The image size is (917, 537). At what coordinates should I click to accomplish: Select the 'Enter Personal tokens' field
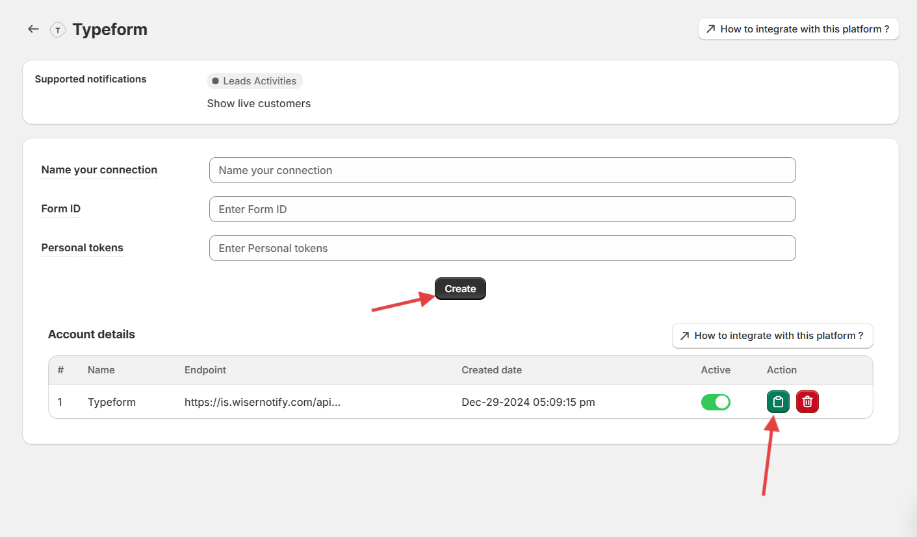coord(502,248)
